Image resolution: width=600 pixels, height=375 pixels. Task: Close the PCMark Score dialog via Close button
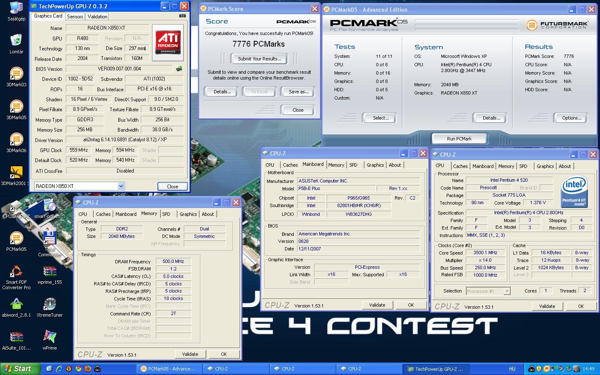(298, 110)
